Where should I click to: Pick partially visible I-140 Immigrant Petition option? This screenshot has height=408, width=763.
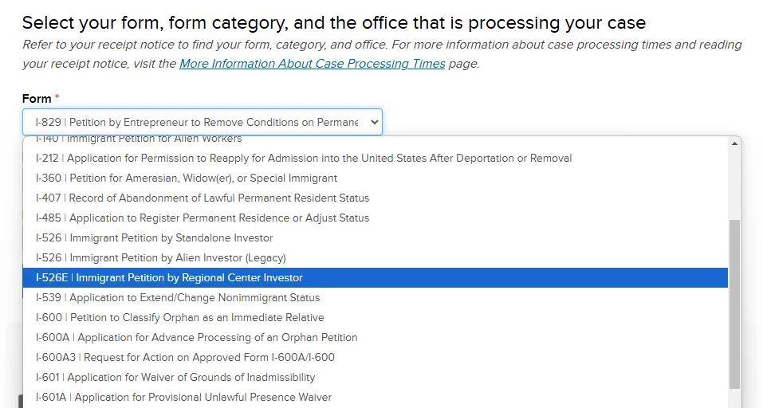click(139, 139)
